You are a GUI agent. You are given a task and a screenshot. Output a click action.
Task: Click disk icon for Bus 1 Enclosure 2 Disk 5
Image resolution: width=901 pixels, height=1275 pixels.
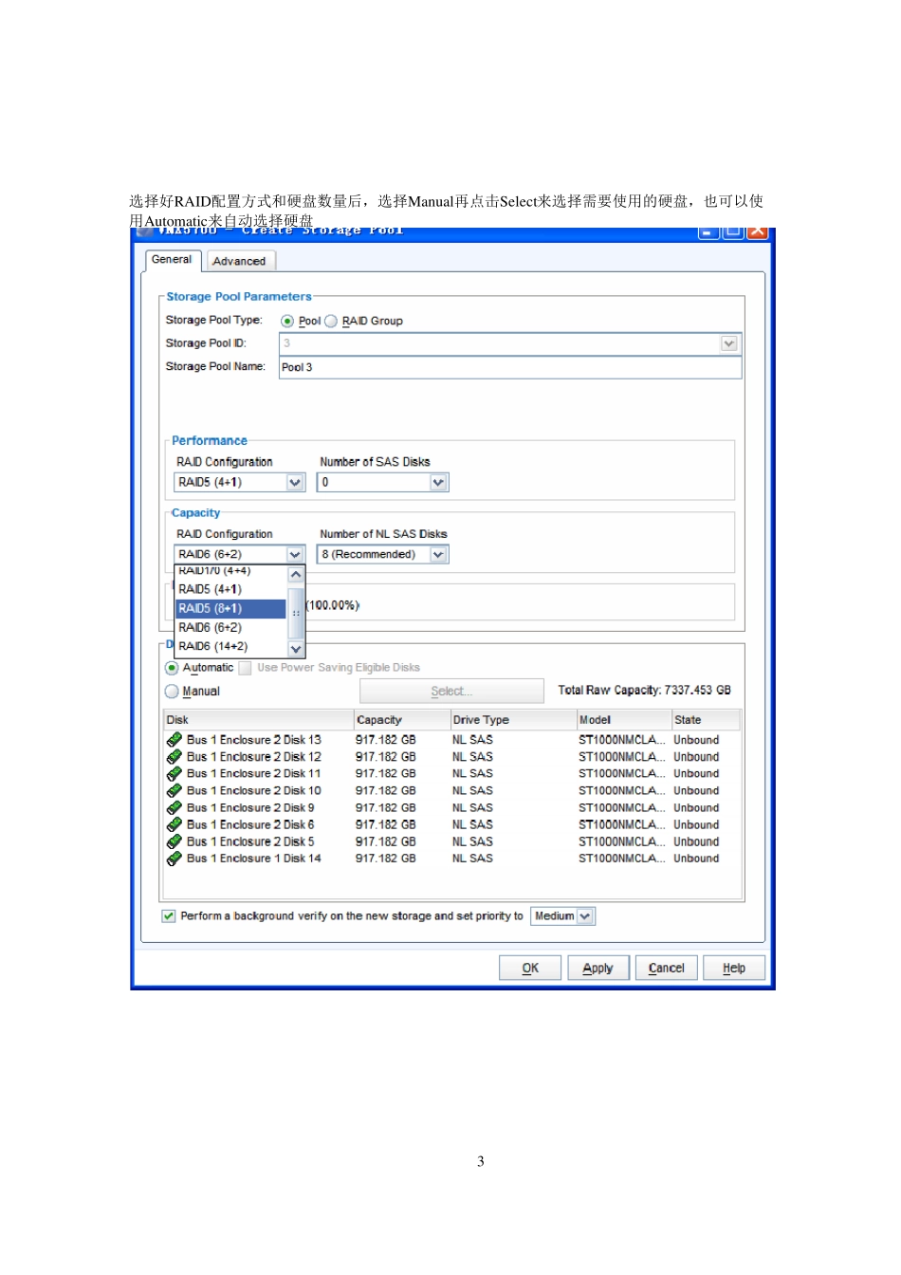[175, 842]
